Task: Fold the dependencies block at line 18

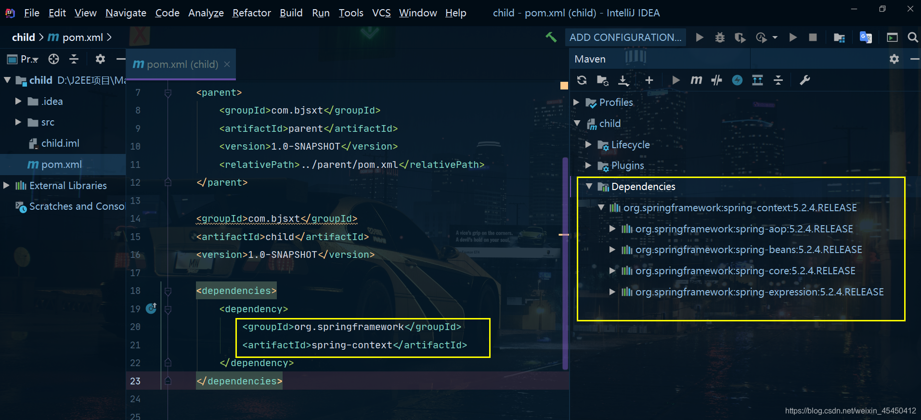Action: click(168, 291)
